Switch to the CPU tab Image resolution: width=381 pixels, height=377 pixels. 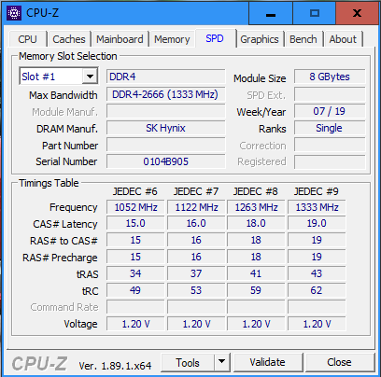[27, 39]
